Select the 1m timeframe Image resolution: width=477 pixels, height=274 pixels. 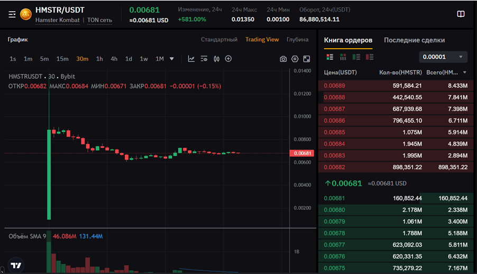(x=28, y=59)
